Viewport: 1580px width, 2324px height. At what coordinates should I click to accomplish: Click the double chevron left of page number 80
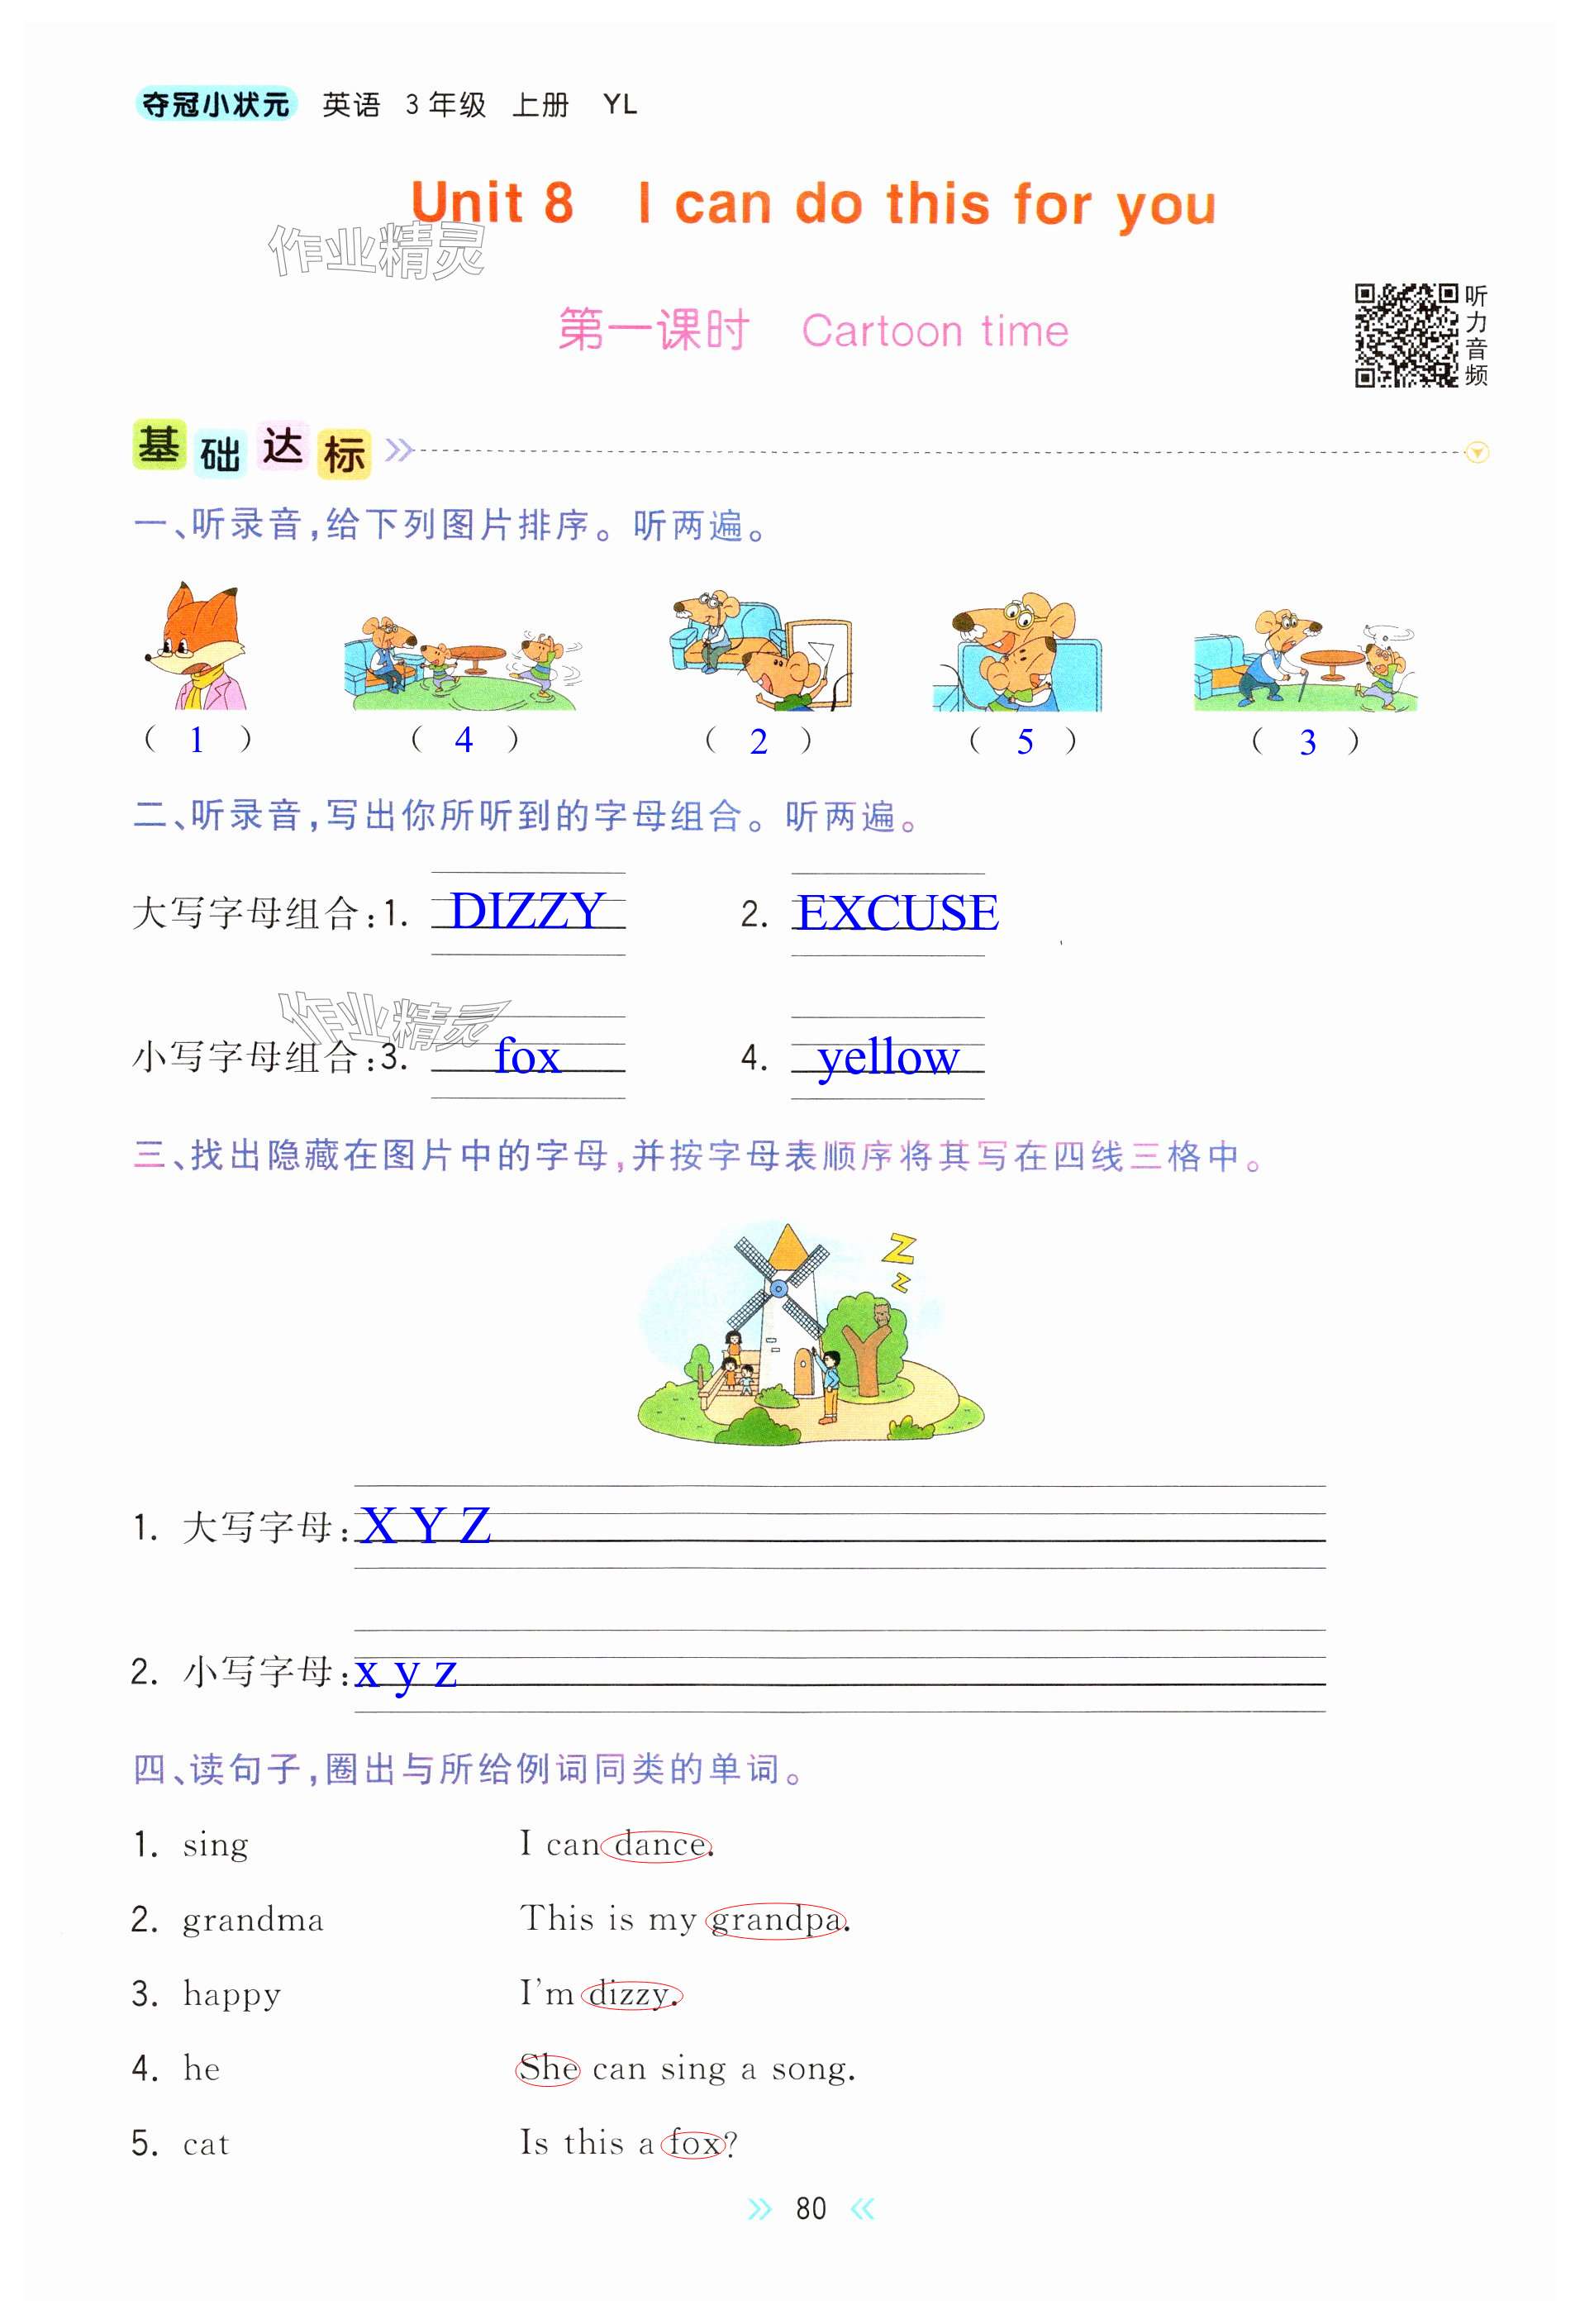pos(760,2208)
